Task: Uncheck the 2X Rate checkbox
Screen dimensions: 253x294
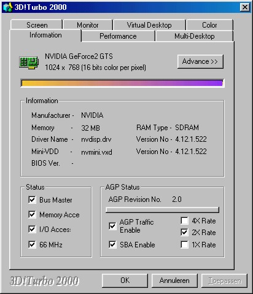Action: (x=184, y=232)
